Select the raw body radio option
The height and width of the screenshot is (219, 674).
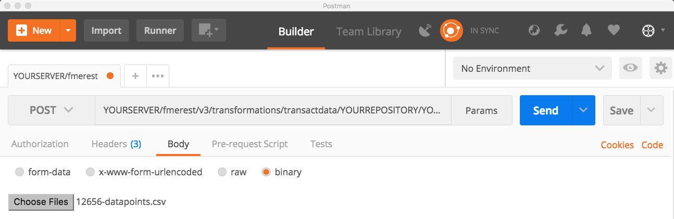click(222, 172)
